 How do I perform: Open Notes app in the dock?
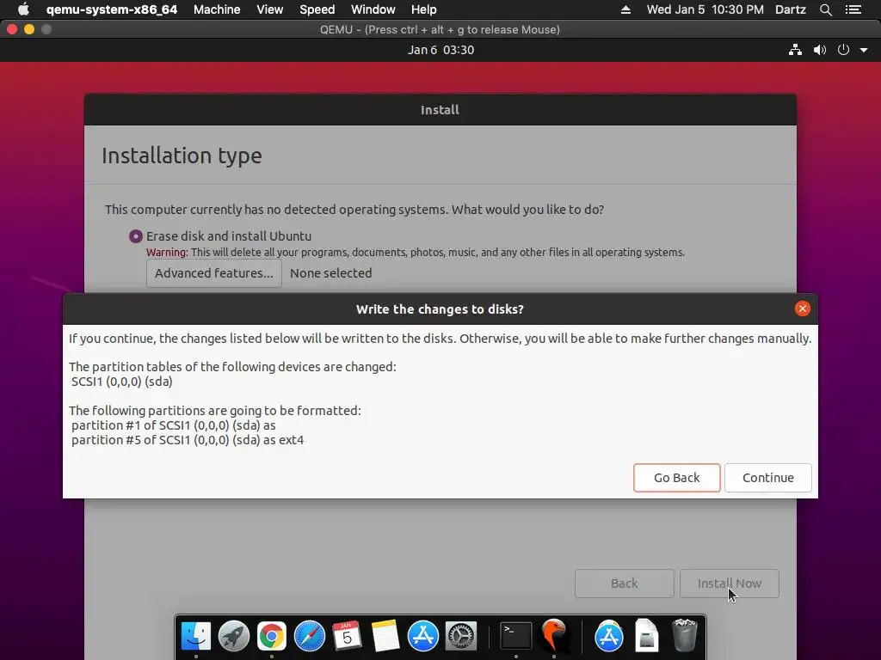pos(385,637)
